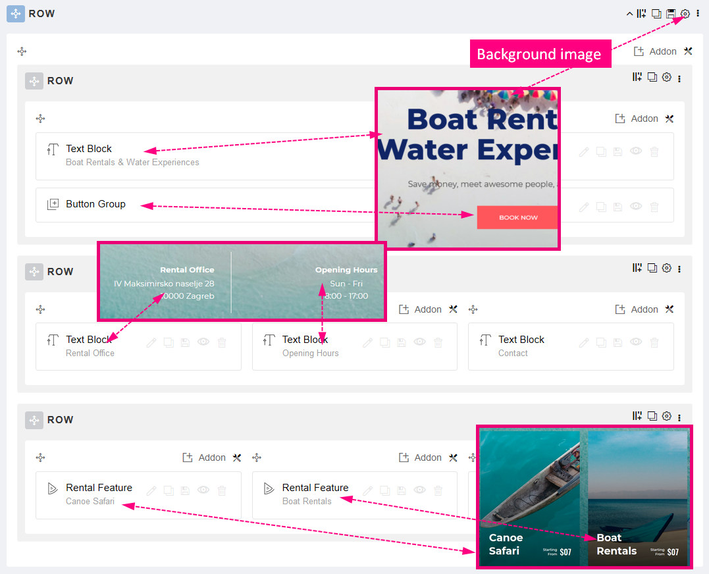Open settings gear of the outermost row
The height and width of the screenshot is (574, 709).
coord(685,14)
